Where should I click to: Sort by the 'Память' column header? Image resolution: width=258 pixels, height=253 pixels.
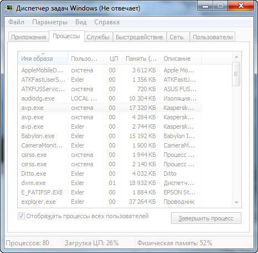(141, 59)
